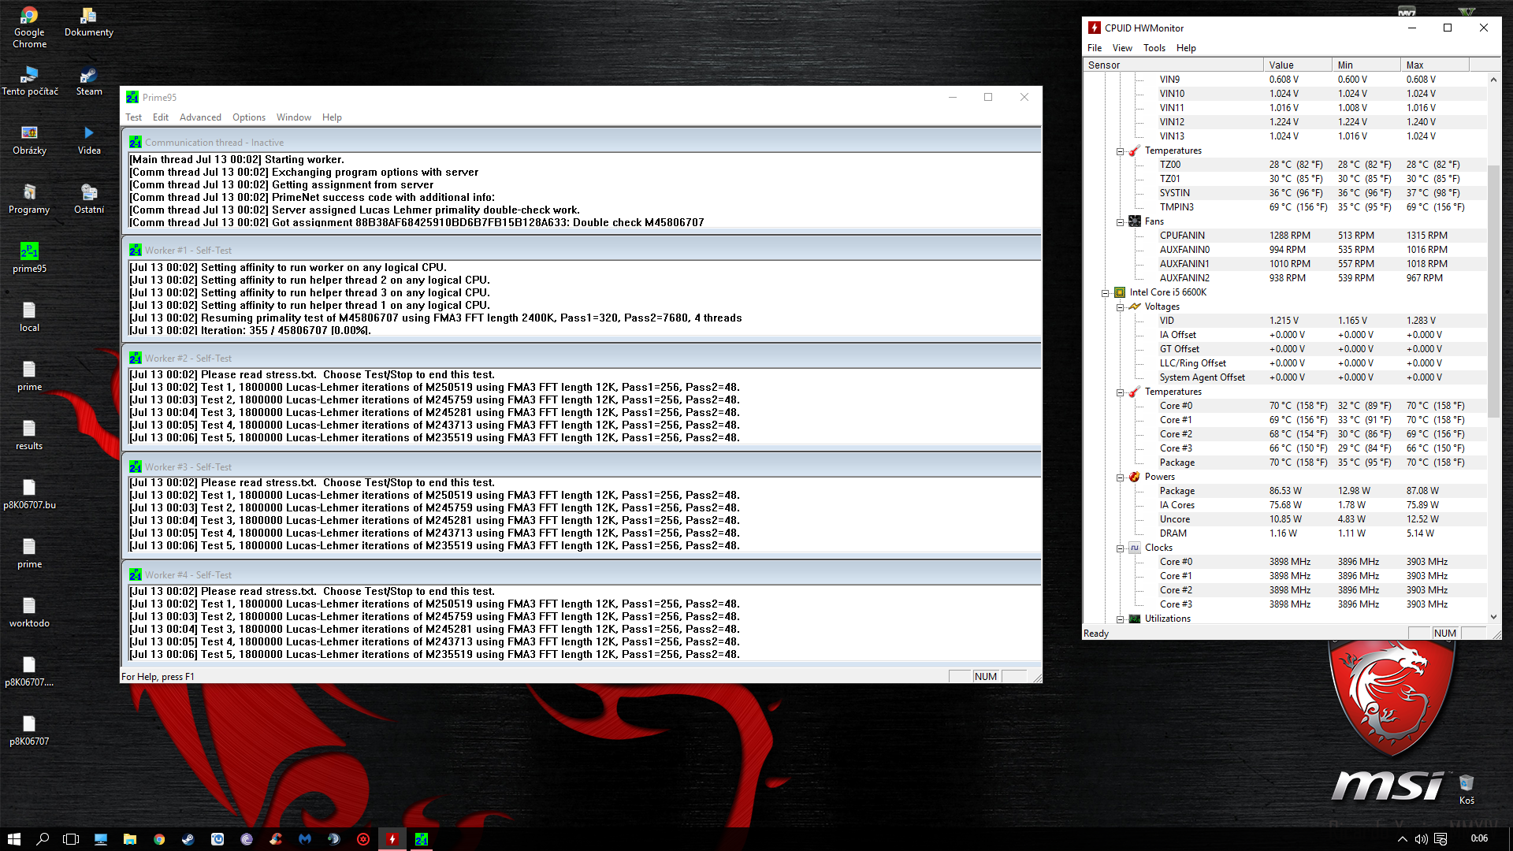Screen dimensions: 1513x851
Task: Click HWMonitor scrollbar down arrow
Action: [1493, 618]
